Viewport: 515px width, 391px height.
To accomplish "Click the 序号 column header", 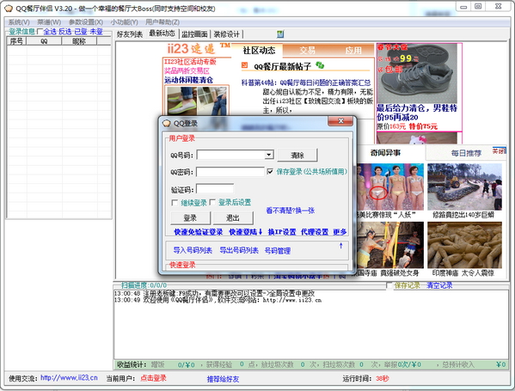I will (x=16, y=41).
